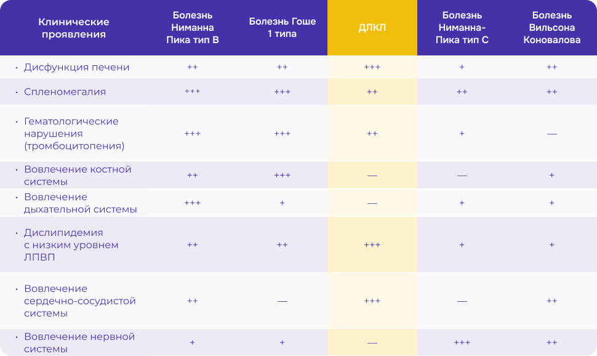The width and height of the screenshot is (597, 356).
Task: Select Болезнь Гоше dash for сердечно-сосудистой системы
Action: point(282,301)
